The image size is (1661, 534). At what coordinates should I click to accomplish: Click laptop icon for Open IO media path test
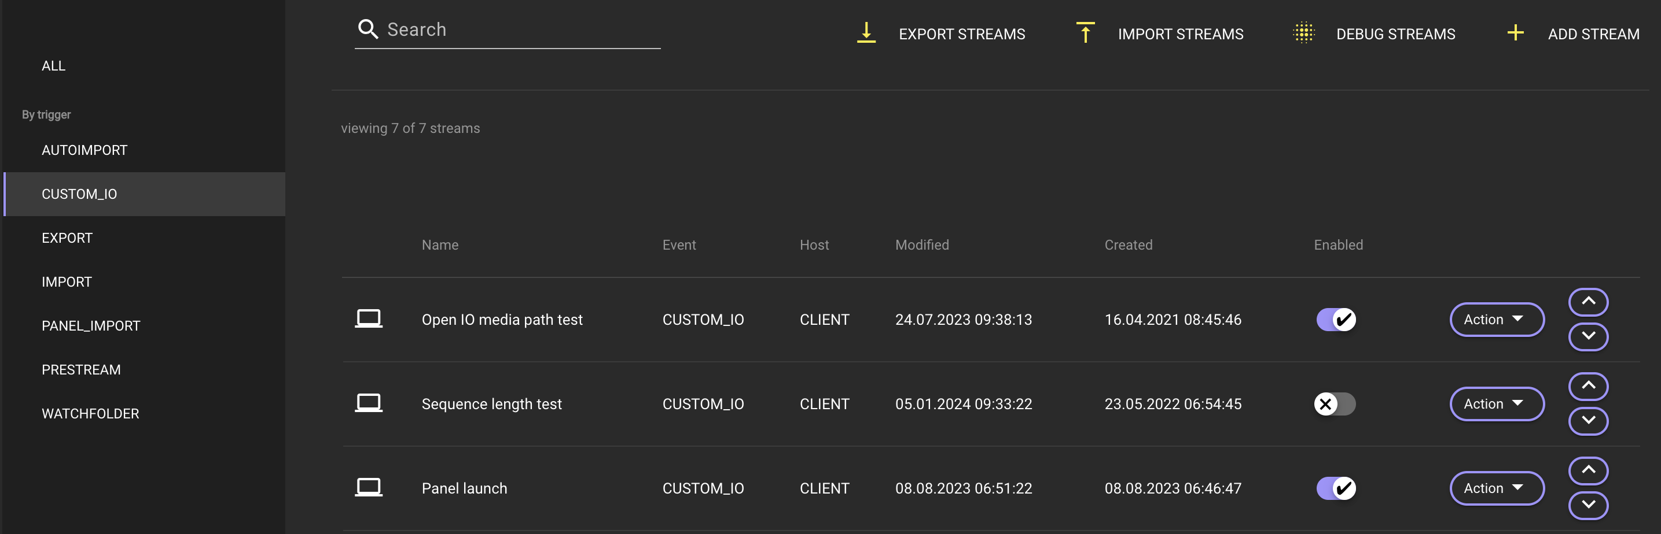[x=368, y=319]
